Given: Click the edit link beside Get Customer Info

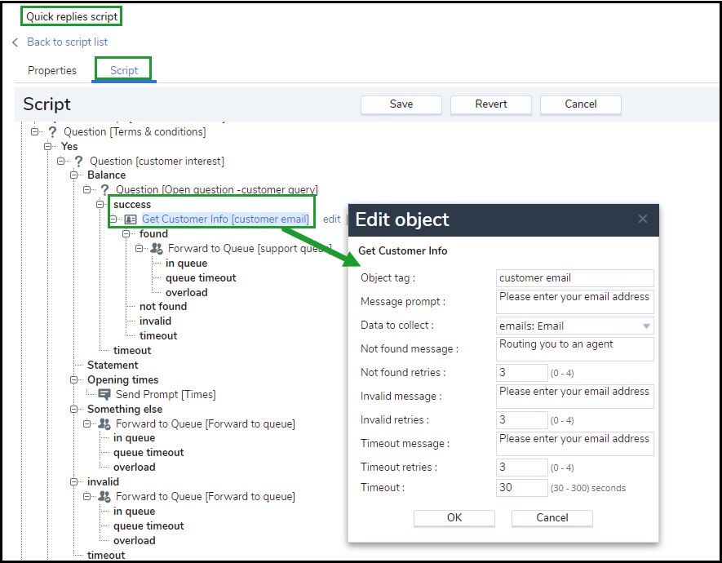Looking at the screenshot, I should click(331, 219).
